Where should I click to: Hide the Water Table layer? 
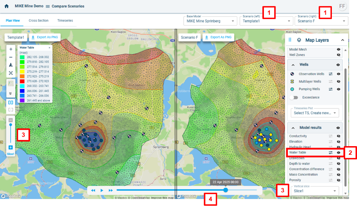click(x=338, y=153)
